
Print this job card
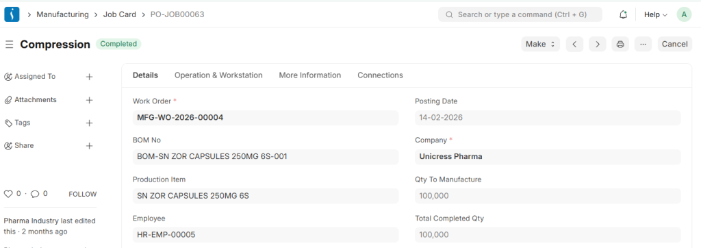coord(620,44)
